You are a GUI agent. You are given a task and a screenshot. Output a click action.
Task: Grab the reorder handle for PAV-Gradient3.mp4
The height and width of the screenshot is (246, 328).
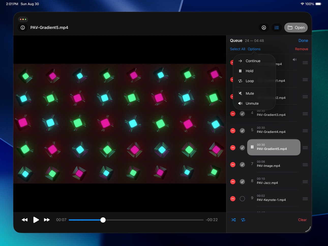pos(305,114)
